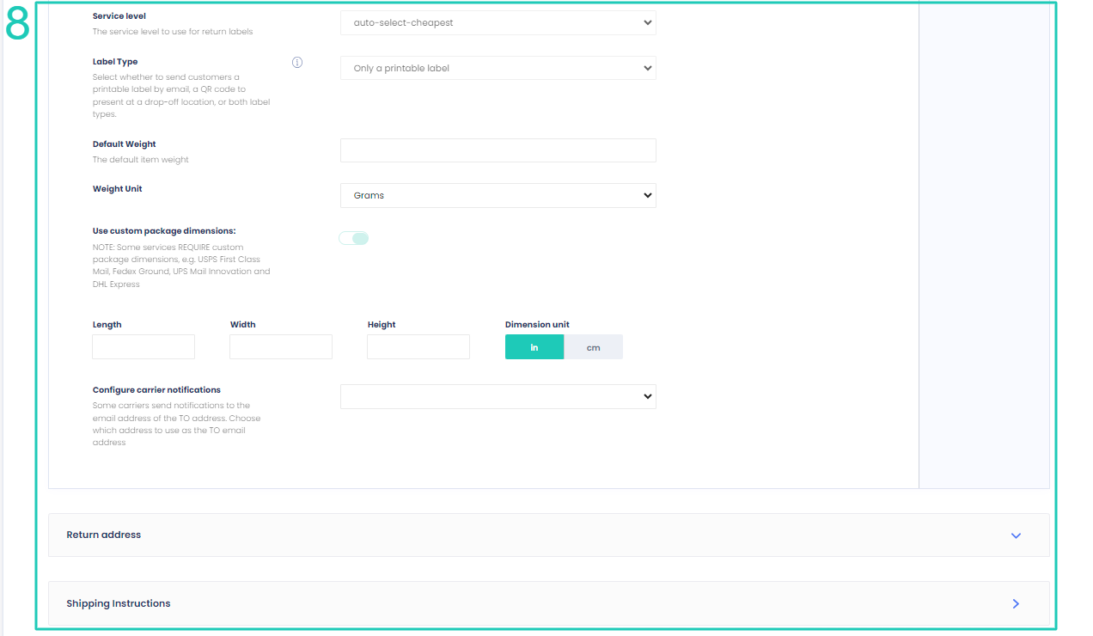Open the Configure carrier notifications dropdown
The image size is (1093, 636).
pyautogui.click(x=498, y=396)
